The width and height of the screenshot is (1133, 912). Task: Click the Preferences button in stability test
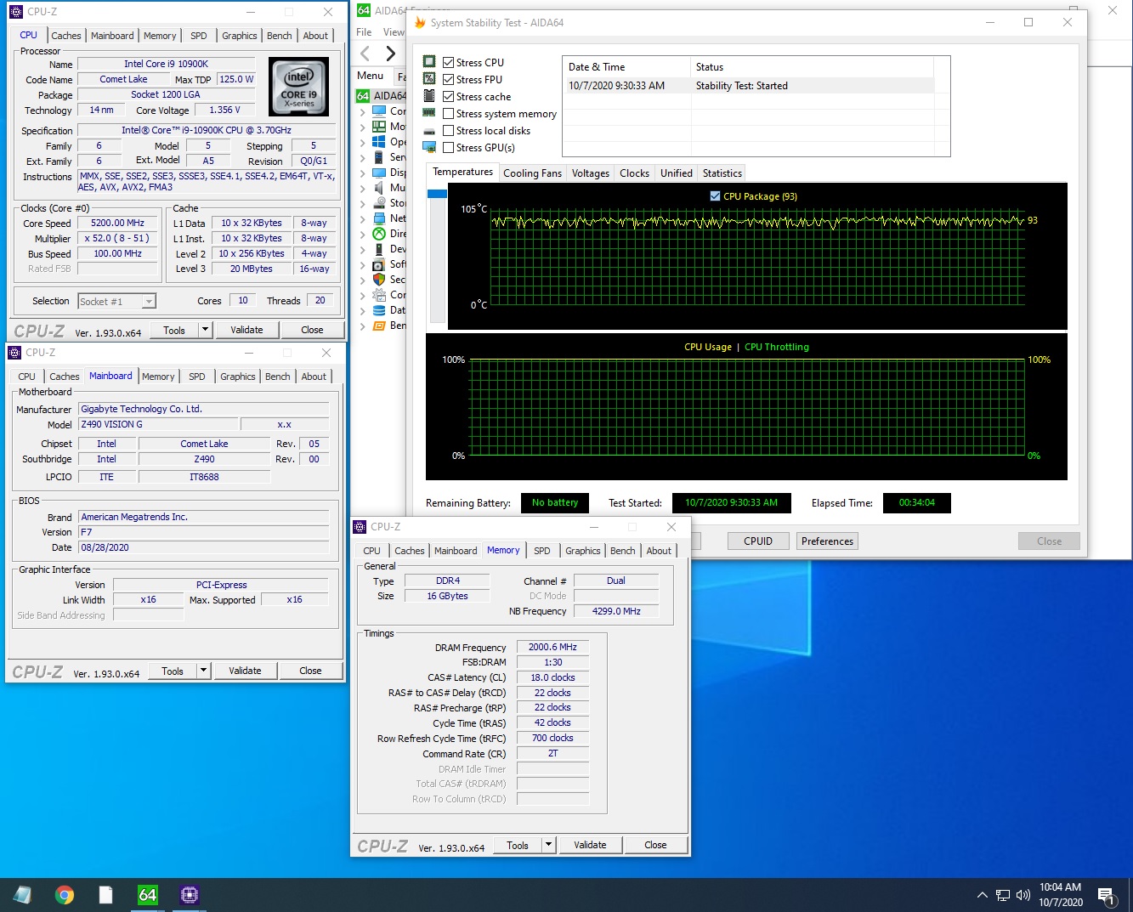coord(827,541)
